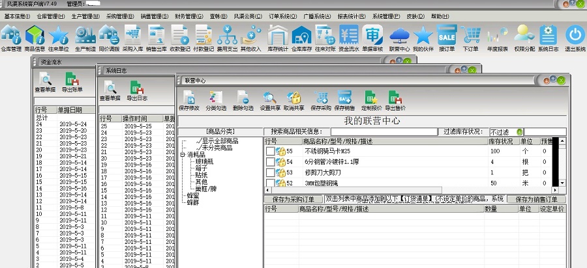Select 显示全部商品 in category tree
This screenshot has width=587, height=268.
[x=220, y=141]
